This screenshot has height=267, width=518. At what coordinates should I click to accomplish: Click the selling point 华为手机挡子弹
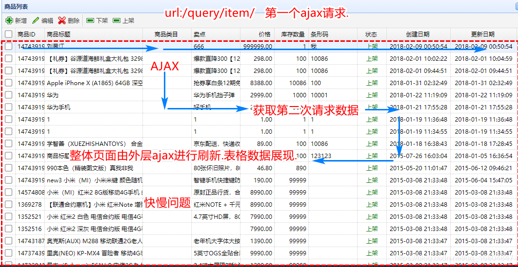(214, 95)
